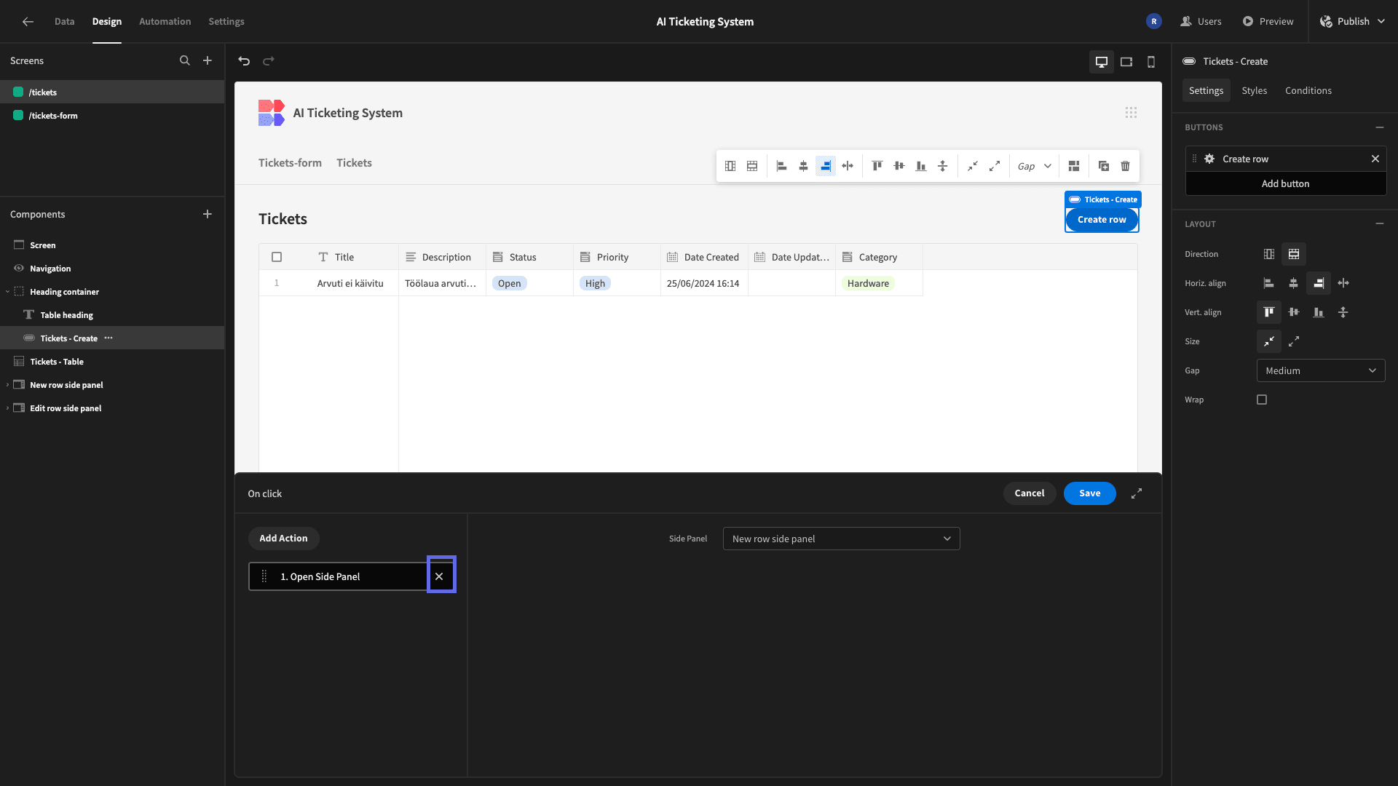This screenshot has width=1398, height=786.
Task: Switch to the Automation tab
Action: [165, 22]
